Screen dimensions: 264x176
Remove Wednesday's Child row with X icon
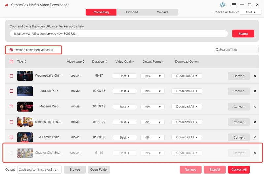(x=255, y=76)
